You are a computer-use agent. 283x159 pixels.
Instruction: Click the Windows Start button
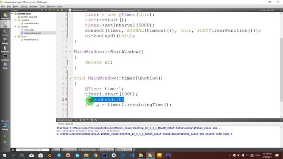coord(4,155)
